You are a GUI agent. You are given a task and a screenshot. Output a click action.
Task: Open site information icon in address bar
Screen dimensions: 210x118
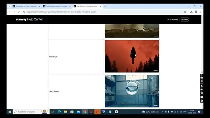coord(24,12)
